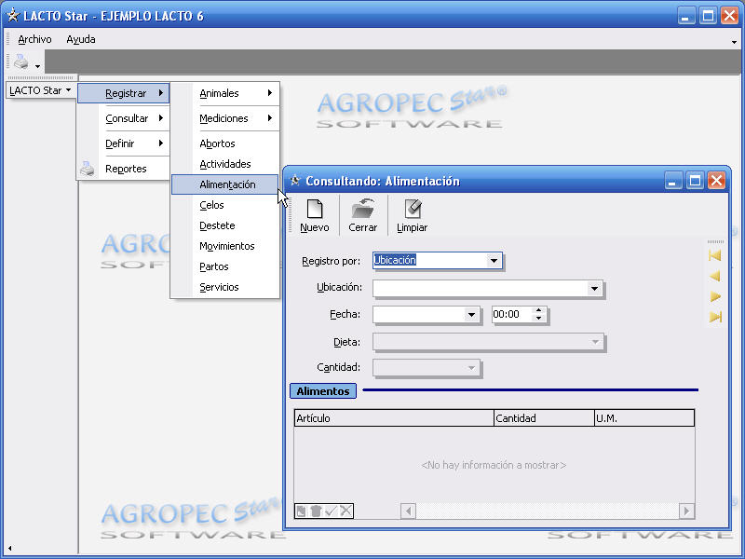Minimize the Consultando: Alimentación window
This screenshot has width=745, height=559.
tap(672, 181)
